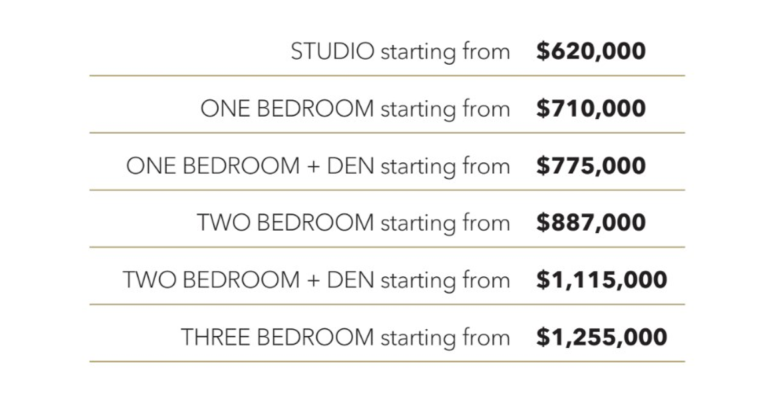Click the dollar sign of $620,000
774x410 pixels.
[x=543, y=51]
